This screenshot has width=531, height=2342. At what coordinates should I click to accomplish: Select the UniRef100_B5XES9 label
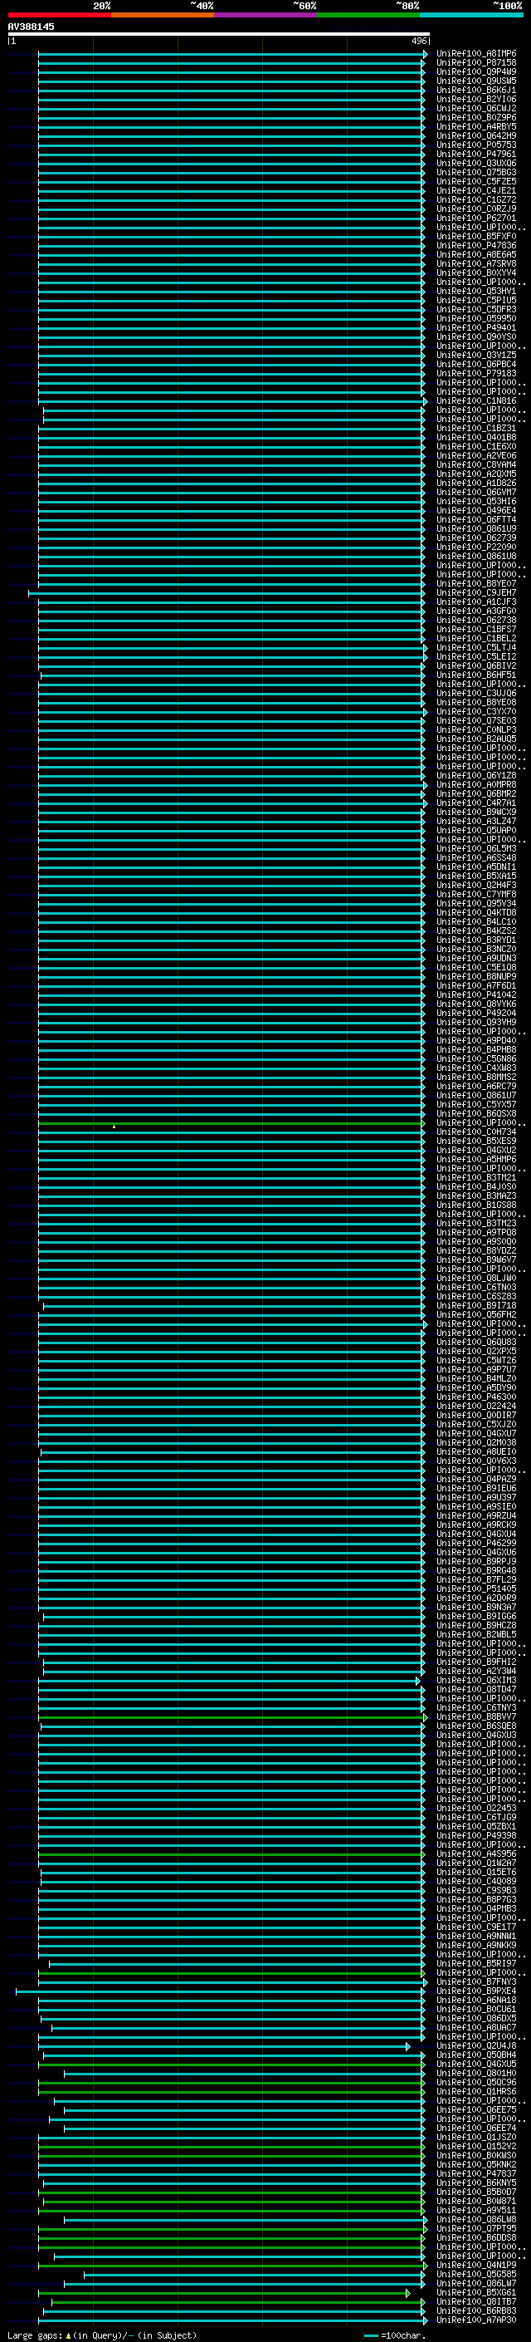coord(476,1141)
